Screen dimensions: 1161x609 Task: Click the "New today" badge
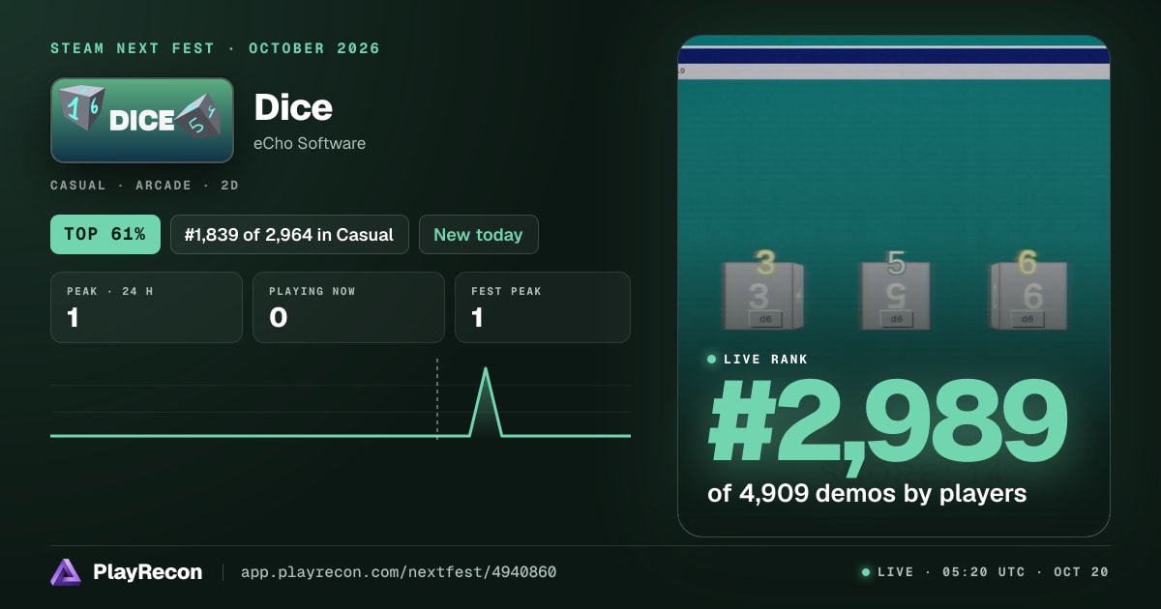coord(478,234)
